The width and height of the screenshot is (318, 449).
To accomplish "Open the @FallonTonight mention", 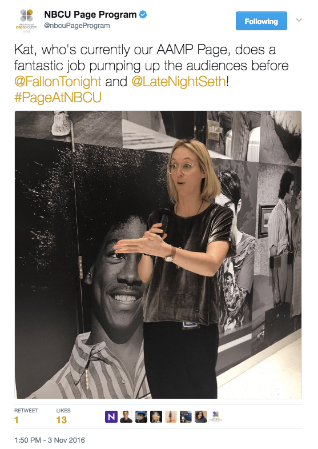I will pos(58,82).
